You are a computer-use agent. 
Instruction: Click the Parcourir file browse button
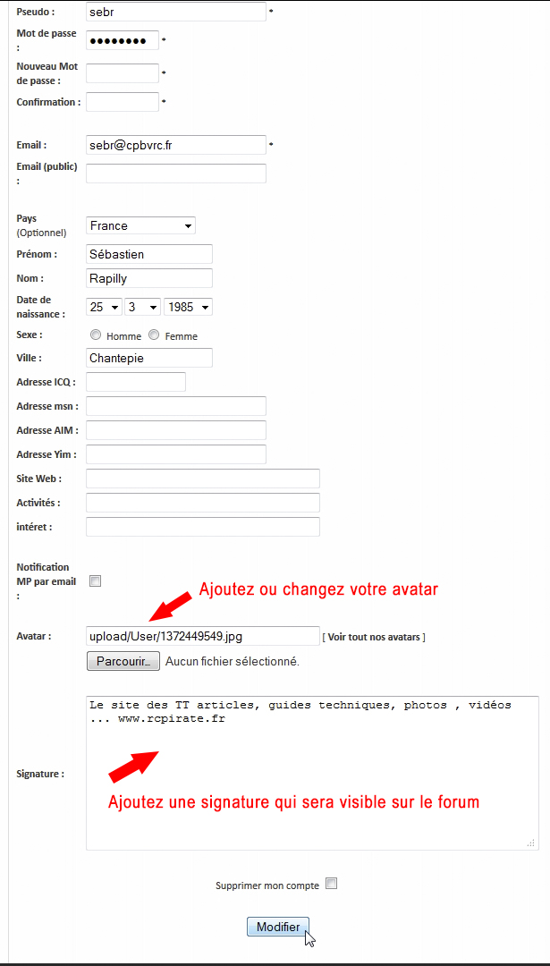[123, 661]
